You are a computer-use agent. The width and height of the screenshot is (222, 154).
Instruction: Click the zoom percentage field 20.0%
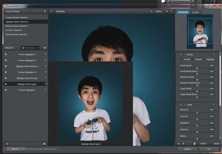point(158,11)
